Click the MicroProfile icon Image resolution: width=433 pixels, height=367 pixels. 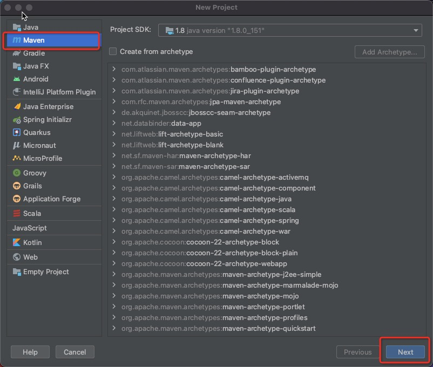tap(17, 158)
